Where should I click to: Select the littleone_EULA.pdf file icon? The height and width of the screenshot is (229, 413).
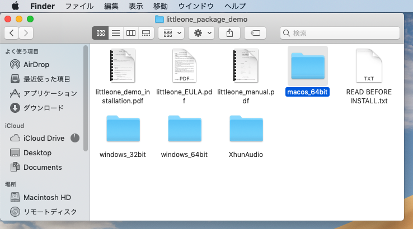click(x=184, y=66)
